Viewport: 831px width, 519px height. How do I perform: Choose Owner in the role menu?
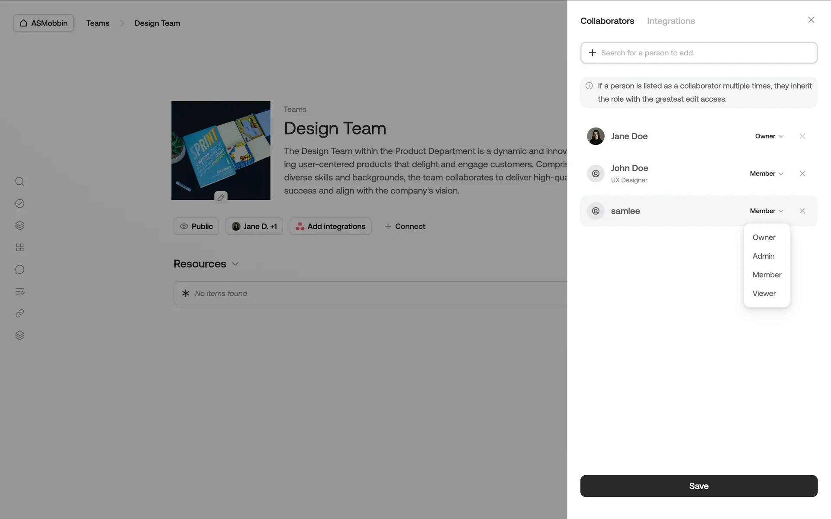click(x=763, y=237)
